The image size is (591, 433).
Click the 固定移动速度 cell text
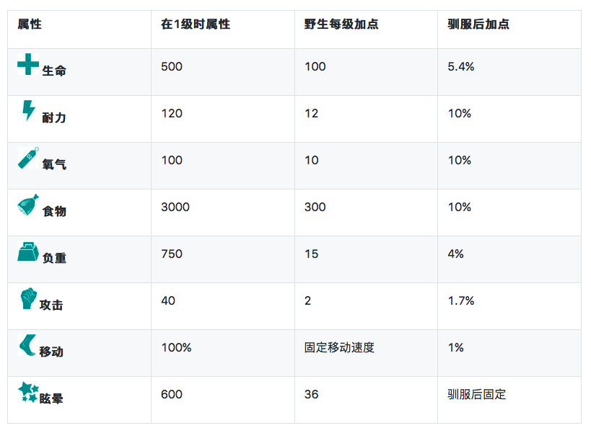click(339, 348)
